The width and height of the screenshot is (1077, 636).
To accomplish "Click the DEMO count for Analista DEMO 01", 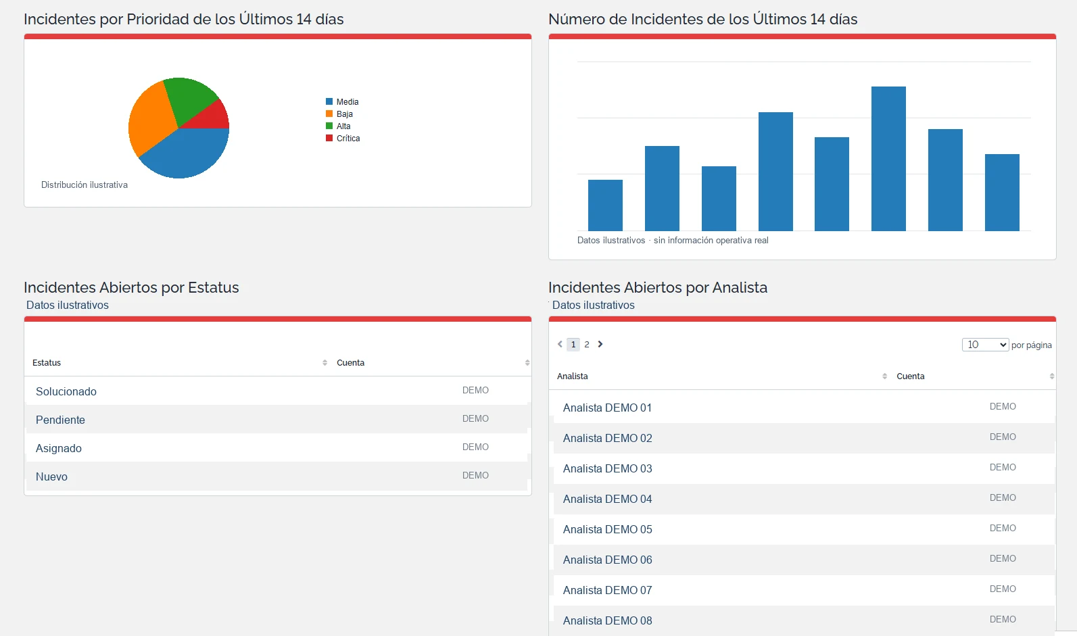I will coord(1003,406).
